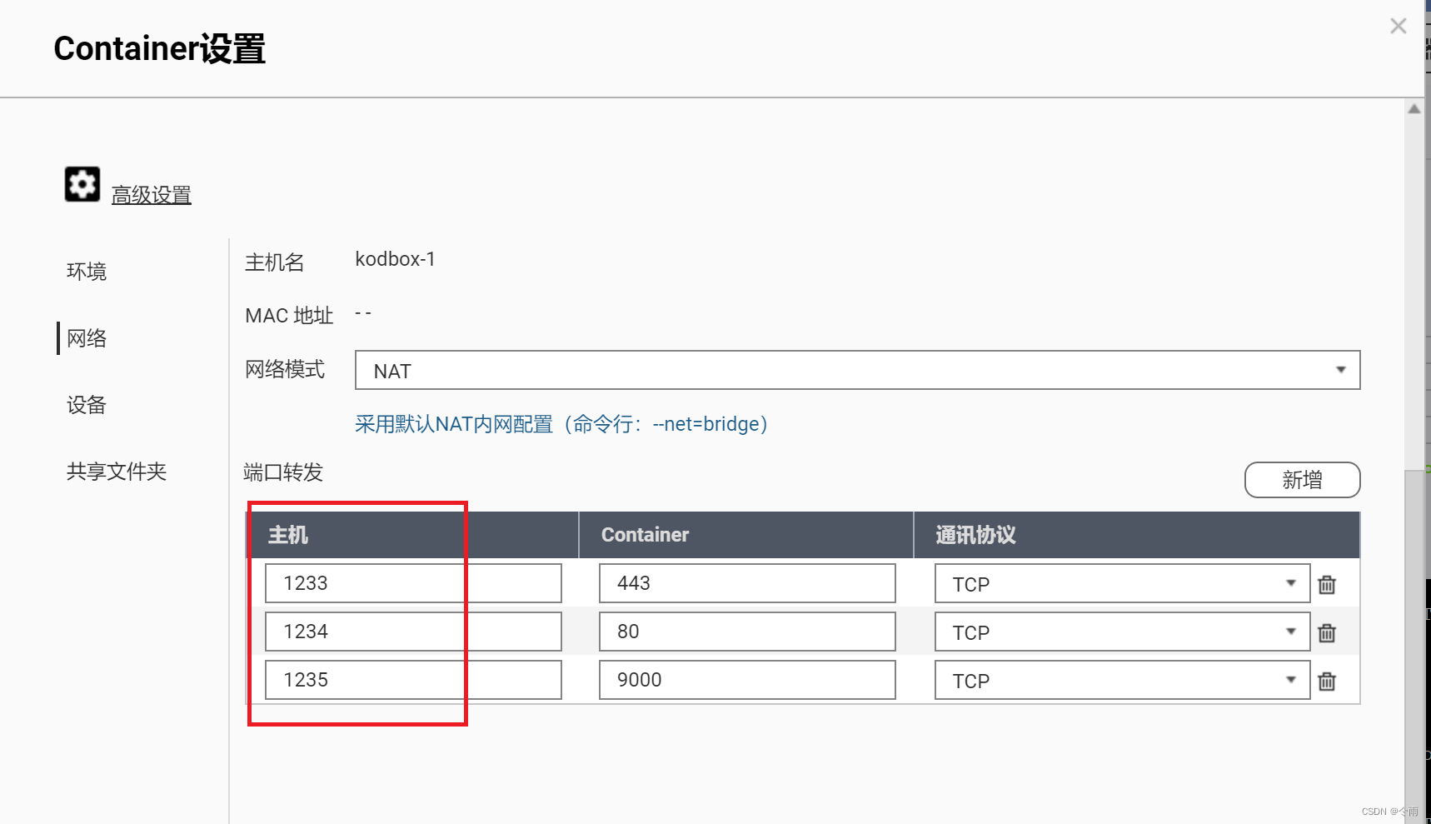Edit container port field 80
1431x824 pixels.
coord(747,632)
